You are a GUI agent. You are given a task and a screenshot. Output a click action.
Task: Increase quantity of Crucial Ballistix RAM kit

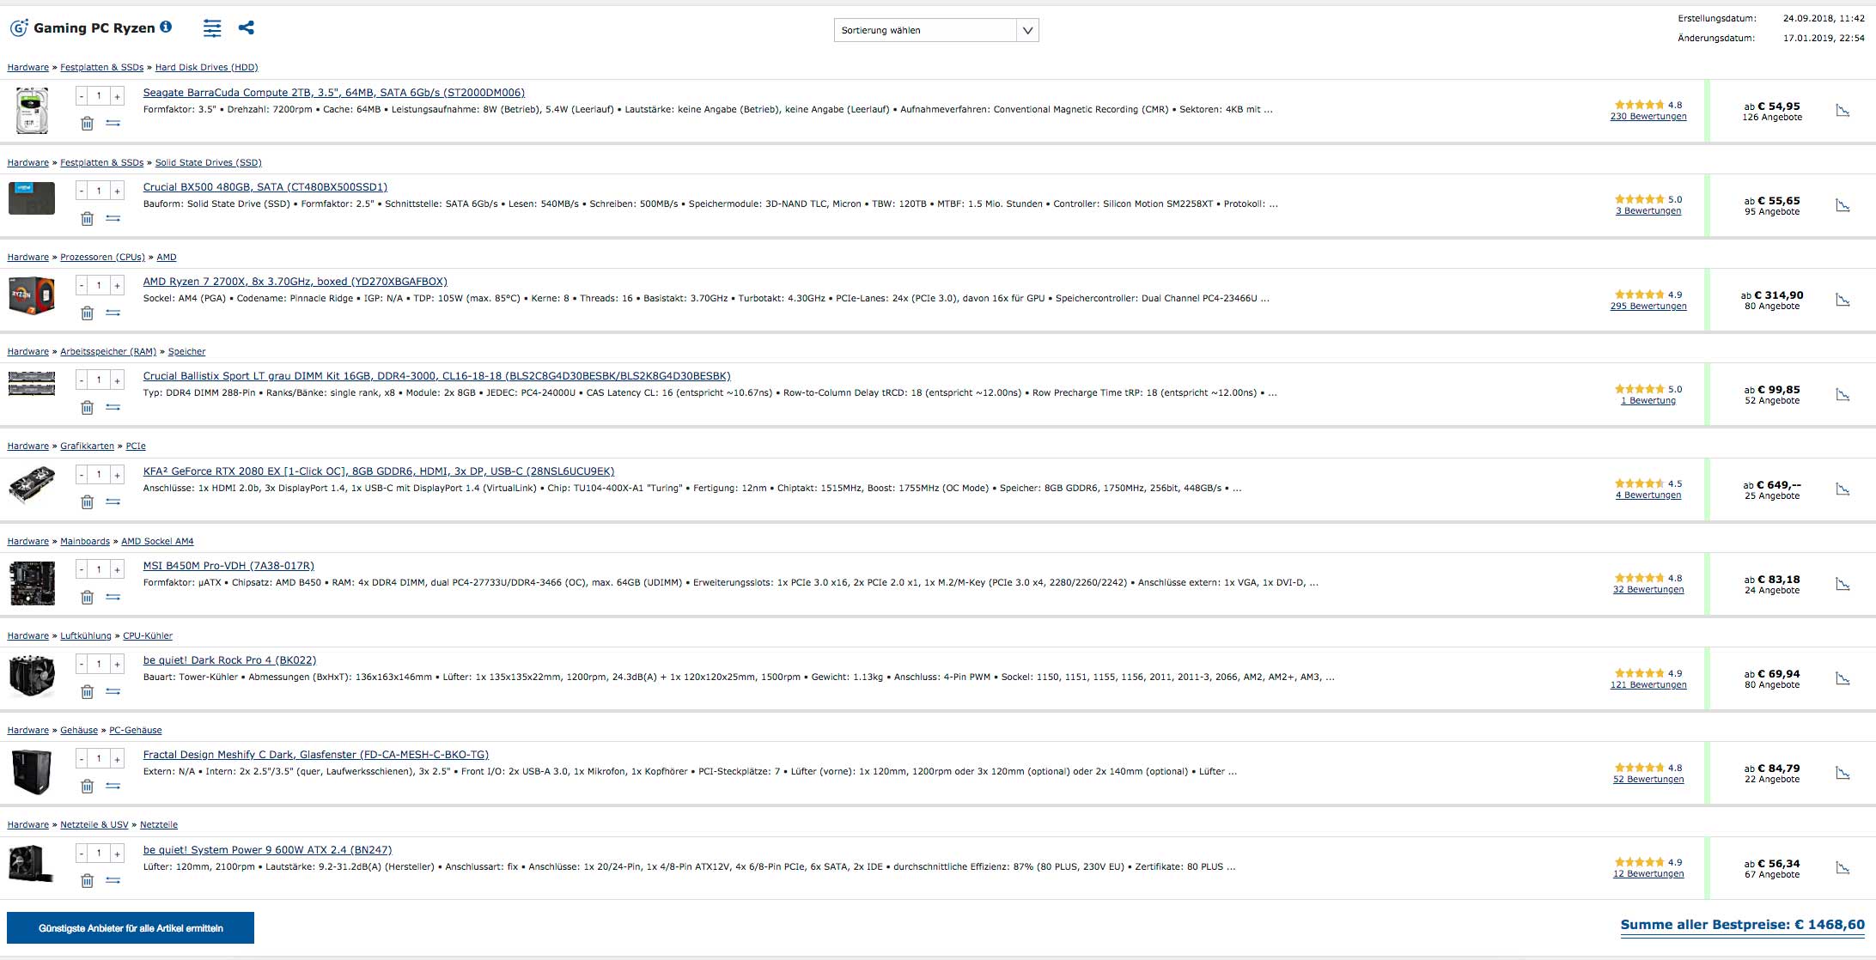click(117, 380)
